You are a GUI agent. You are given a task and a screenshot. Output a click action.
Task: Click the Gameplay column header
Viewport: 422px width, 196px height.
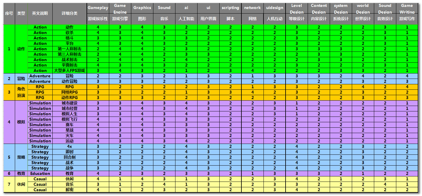pos(98,8)
